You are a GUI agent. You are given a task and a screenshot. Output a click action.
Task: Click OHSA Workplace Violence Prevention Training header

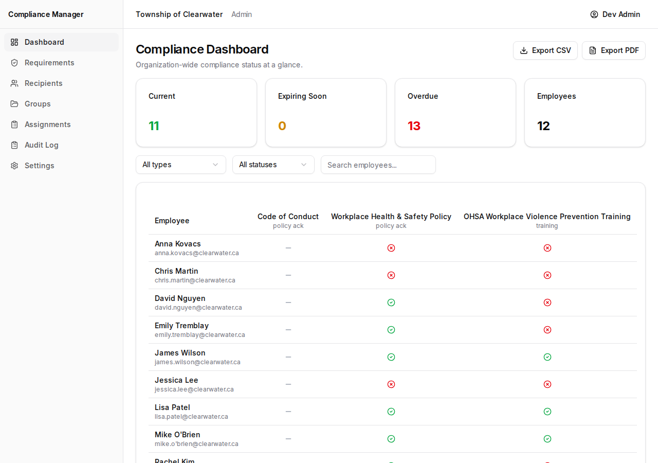click(x=547, y=221)
